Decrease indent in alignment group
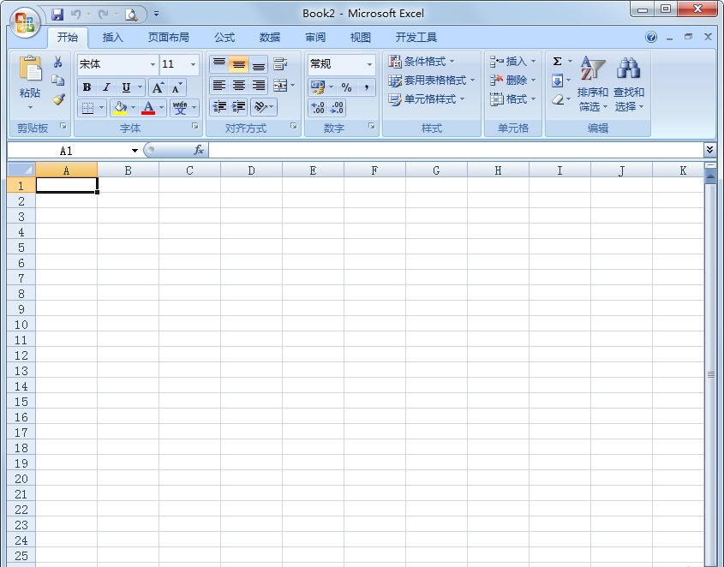Viewport: 724px width, 567px height. click(219, 107)
